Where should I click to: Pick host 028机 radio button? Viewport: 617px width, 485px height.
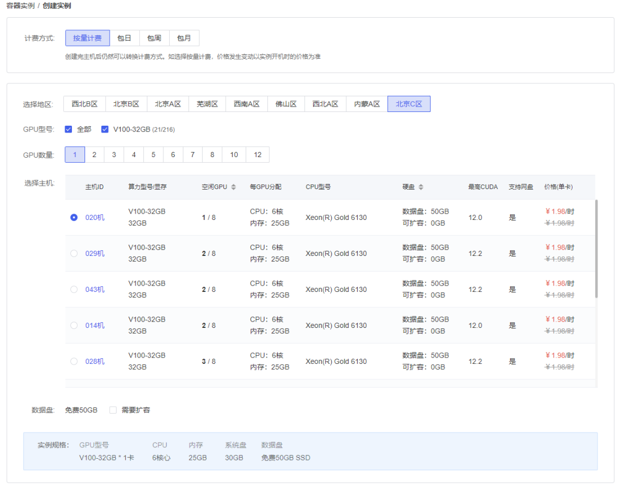tap(74, 361)
